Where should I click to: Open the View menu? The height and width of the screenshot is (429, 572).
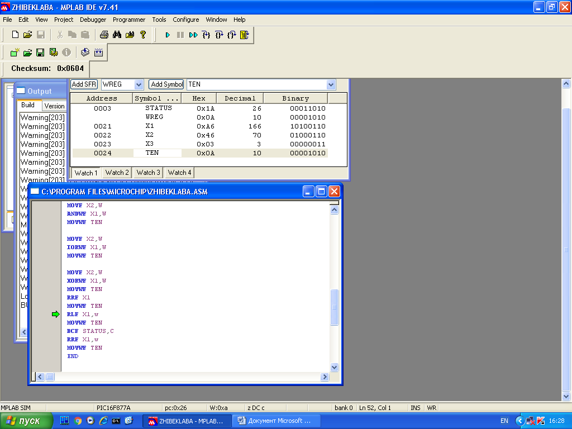[41, 20]
